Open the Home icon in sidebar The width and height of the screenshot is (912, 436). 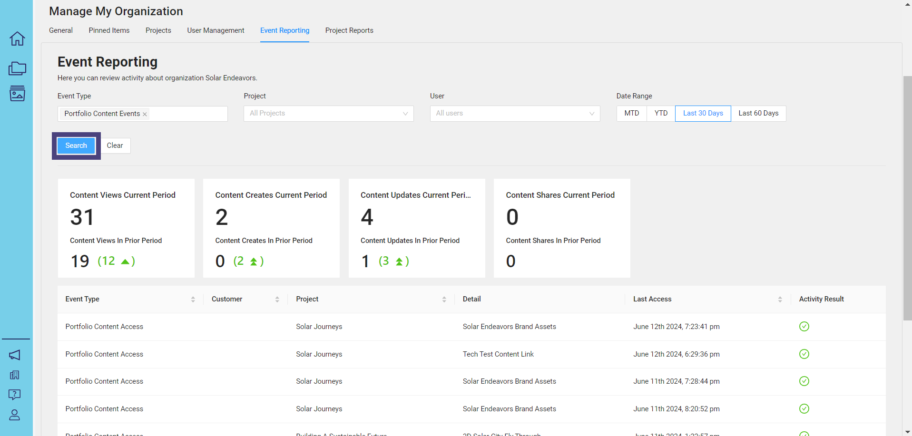(x=17, y=39)
